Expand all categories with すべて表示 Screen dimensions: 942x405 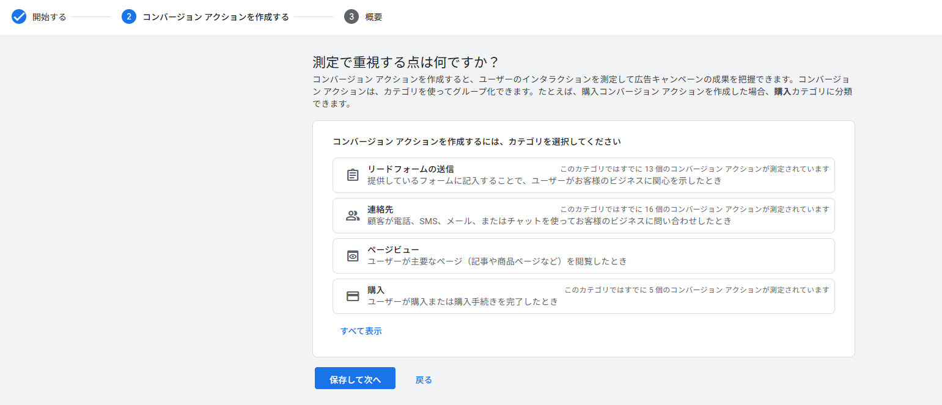pos(361,331)
